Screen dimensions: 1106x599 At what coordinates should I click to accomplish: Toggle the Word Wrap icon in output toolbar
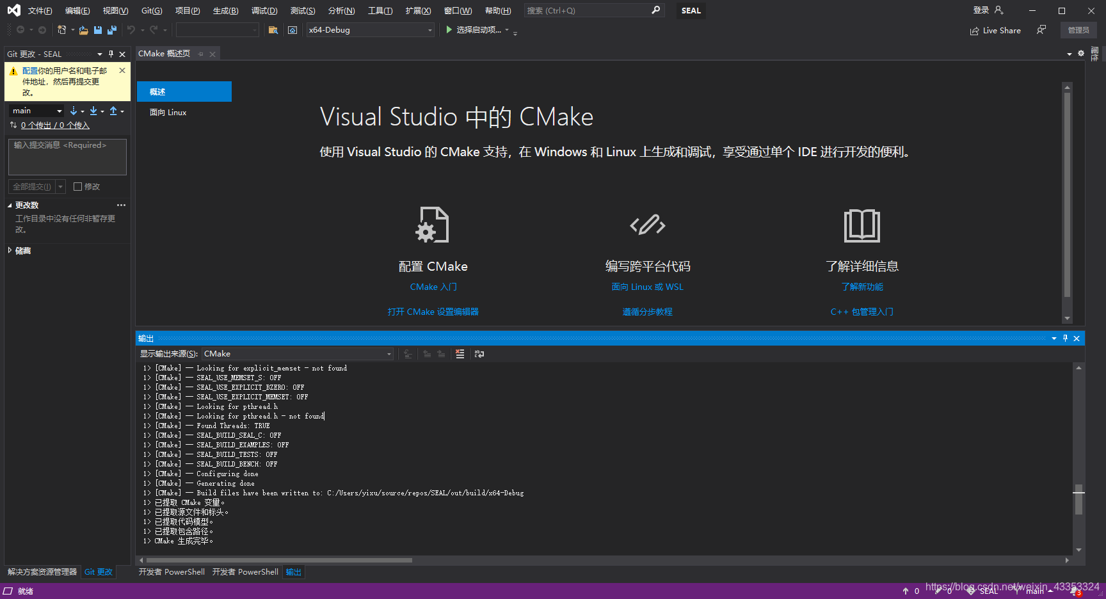point(479,354)
